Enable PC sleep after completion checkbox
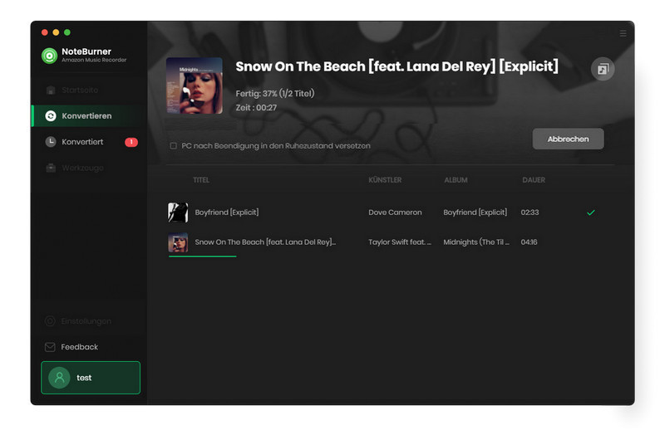 click(x=173, y=146)
